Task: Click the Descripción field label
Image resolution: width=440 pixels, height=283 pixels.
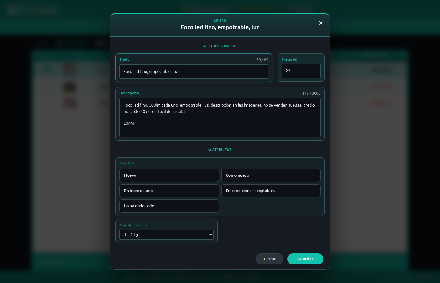Action: pyautogui.click(x=129, y=93)
